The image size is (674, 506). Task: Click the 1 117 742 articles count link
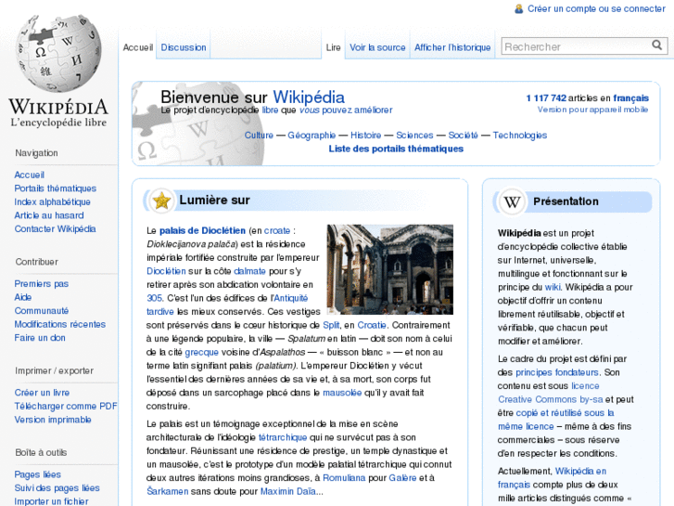click(x=546, y=98)
